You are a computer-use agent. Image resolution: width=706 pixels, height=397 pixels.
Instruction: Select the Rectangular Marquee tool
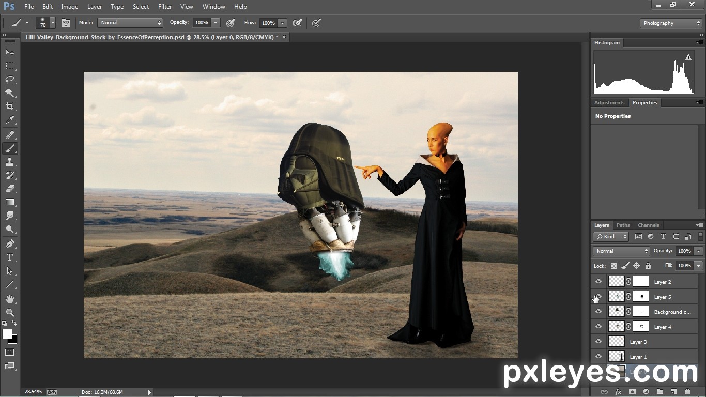tap(10, 66)
